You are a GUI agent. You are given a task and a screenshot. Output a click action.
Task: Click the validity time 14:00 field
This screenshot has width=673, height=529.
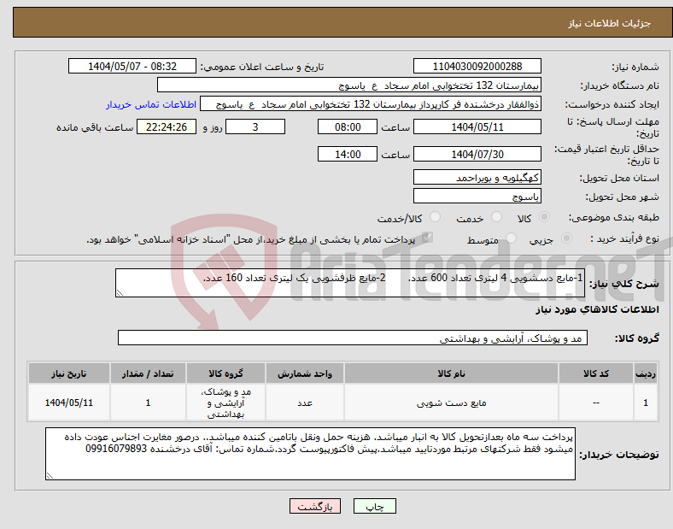point(348,154)
